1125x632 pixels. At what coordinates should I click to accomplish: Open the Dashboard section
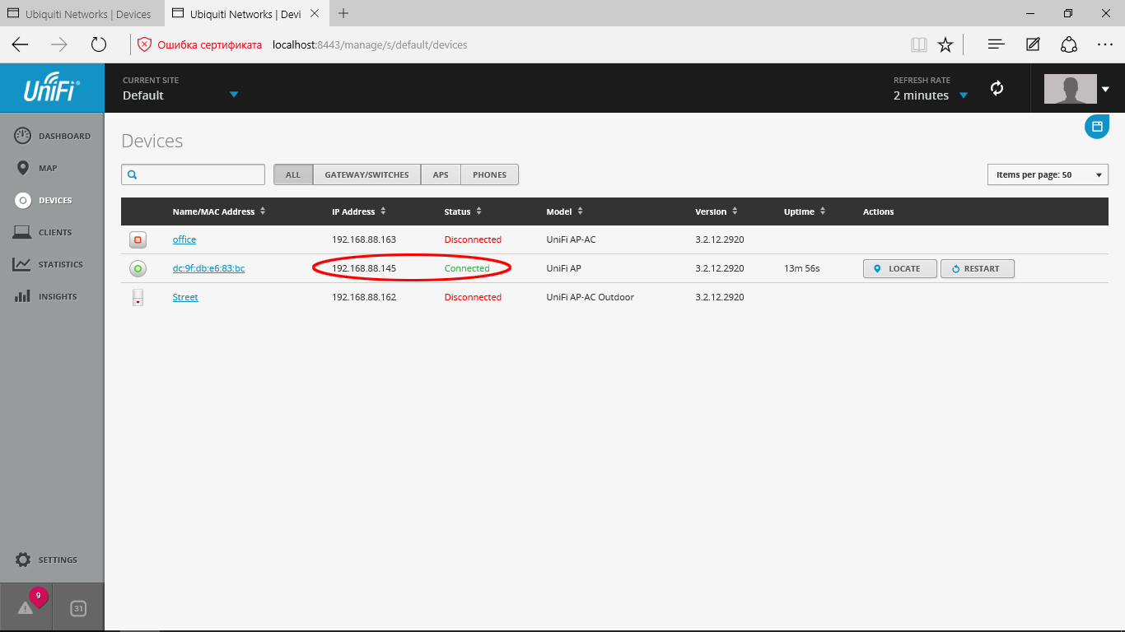coord(52,136)
